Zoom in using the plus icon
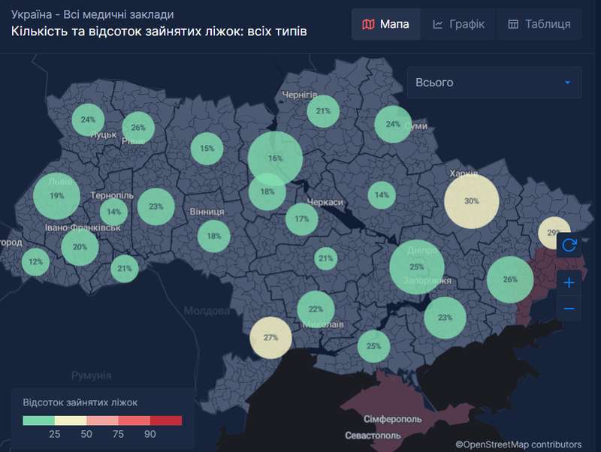Viewport: 601px width, 452px height. pyautogui.click(x=569, y=283)
